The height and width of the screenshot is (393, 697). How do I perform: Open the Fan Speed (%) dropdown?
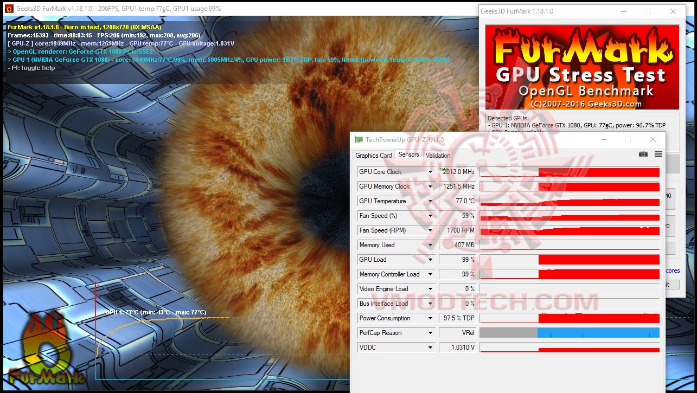pyautogui.click(x=430, y=216)
